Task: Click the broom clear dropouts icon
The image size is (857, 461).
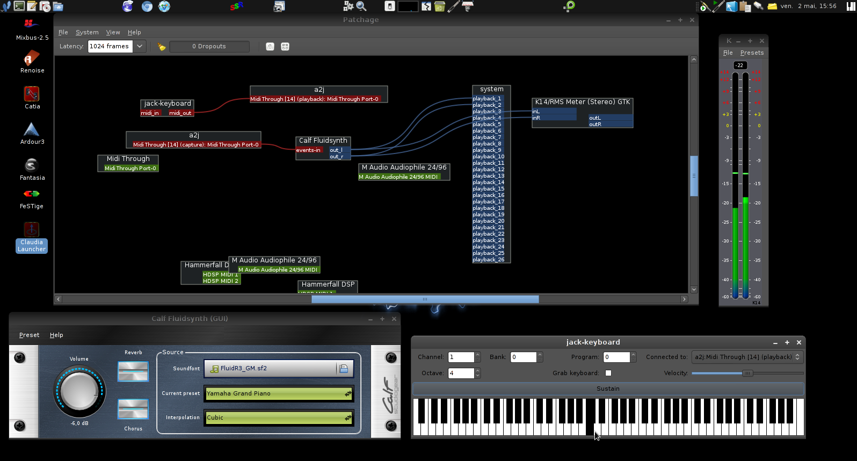Action: tap(162, 47)
